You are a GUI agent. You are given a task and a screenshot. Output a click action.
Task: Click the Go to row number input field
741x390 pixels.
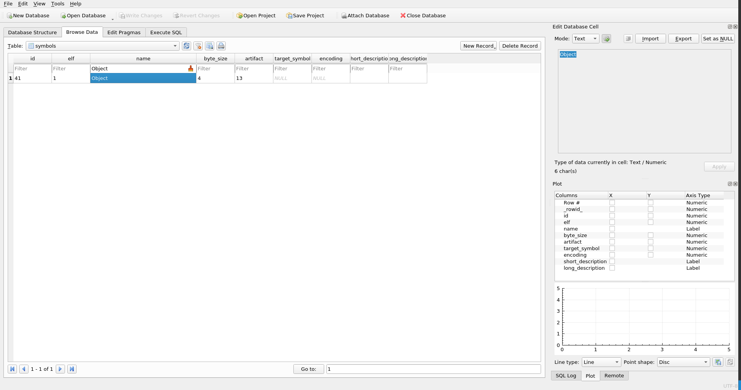[433, 369]
